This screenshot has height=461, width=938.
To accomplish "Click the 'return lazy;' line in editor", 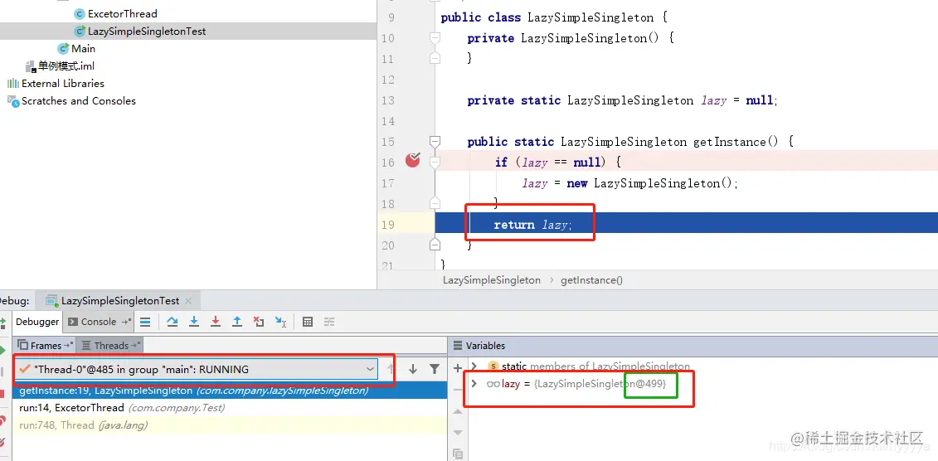I will coord(532,225).
